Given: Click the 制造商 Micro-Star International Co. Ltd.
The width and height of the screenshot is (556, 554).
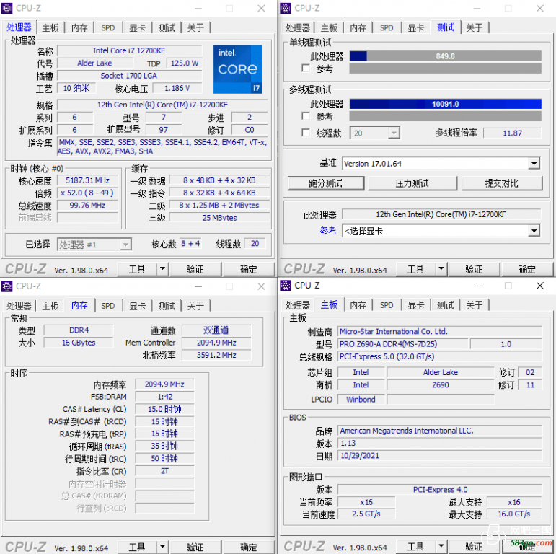Looking at the screenshot, I should coord(440,331).
